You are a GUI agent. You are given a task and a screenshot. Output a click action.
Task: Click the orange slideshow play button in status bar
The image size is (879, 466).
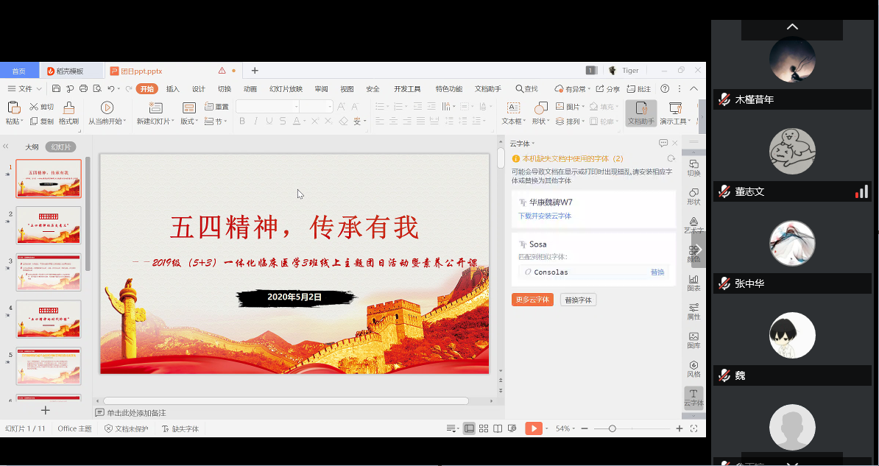click(533, 428)
